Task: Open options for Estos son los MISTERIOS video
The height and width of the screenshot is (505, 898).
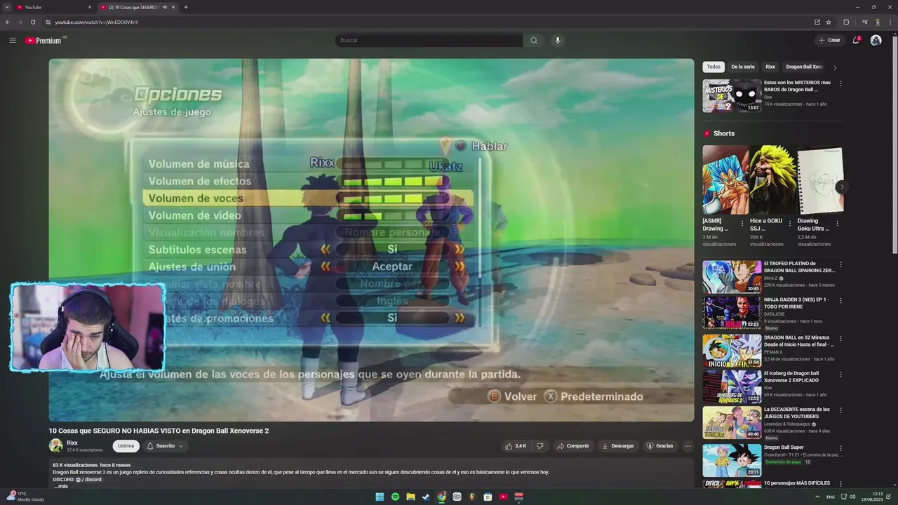Action: coord(840,83)
